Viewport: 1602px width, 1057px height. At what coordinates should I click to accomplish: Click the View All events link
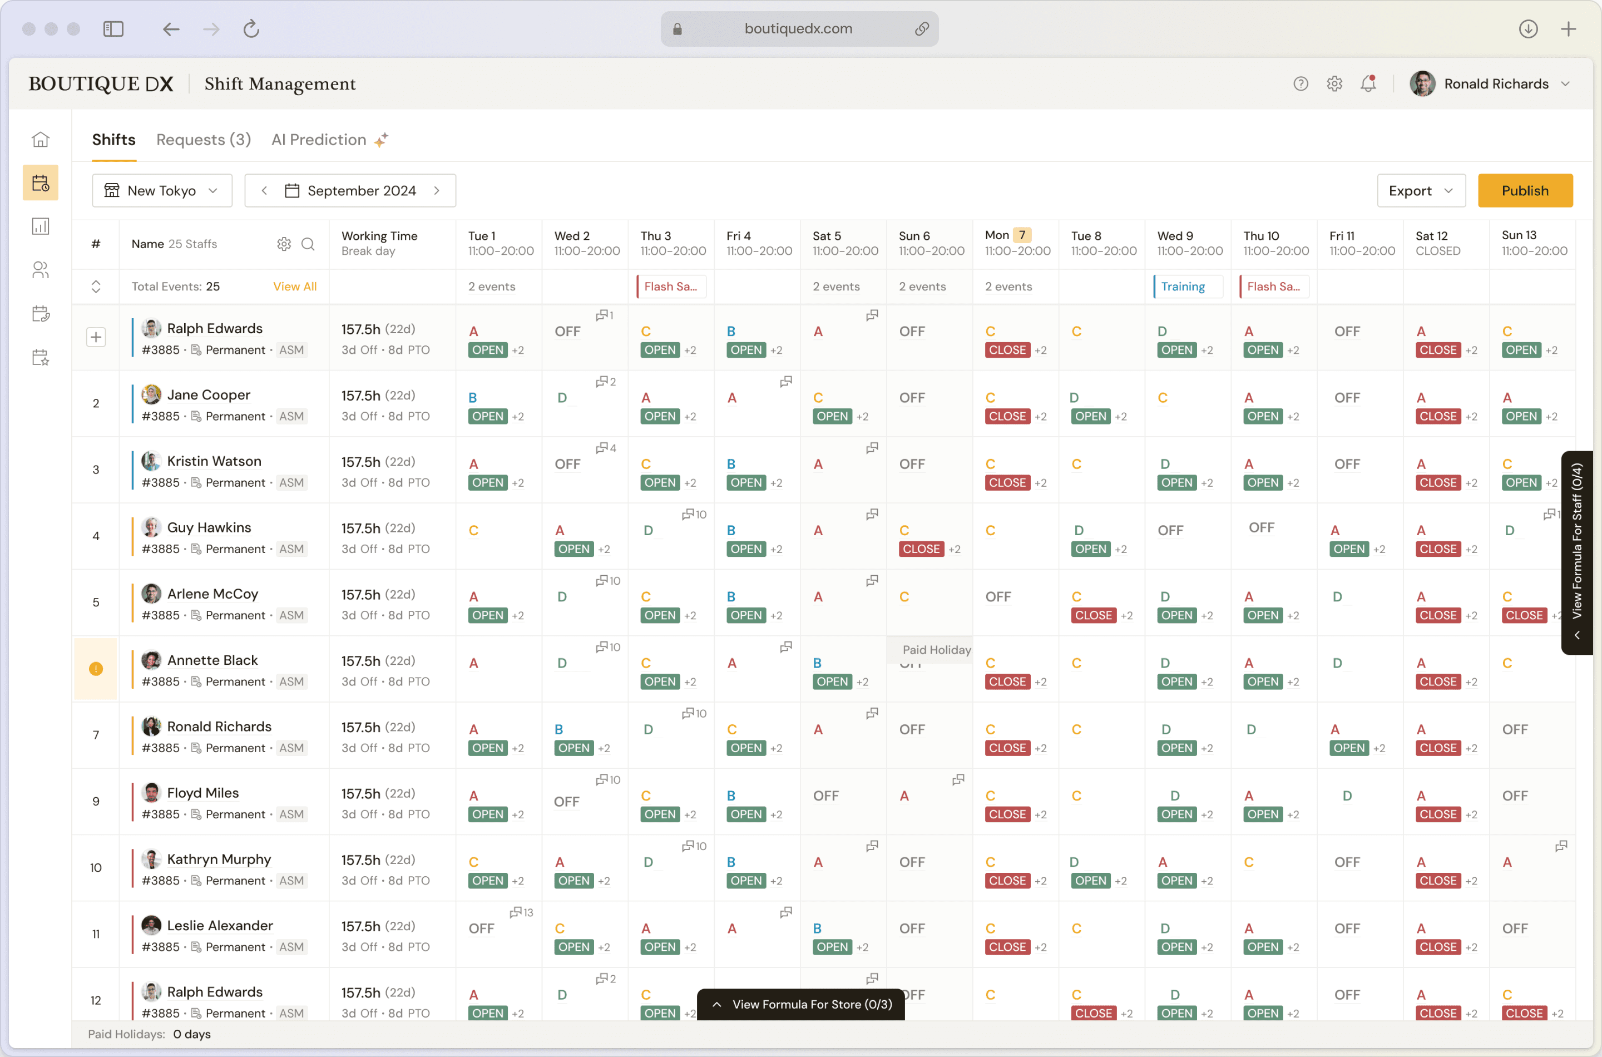[x=294, y=287]
